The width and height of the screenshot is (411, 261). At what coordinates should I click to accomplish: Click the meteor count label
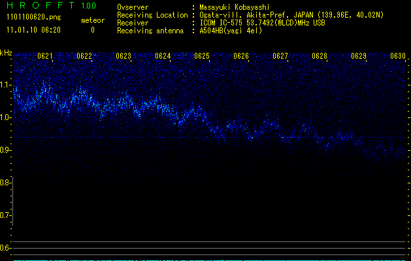pyautogui.click(x=92, y=20)
